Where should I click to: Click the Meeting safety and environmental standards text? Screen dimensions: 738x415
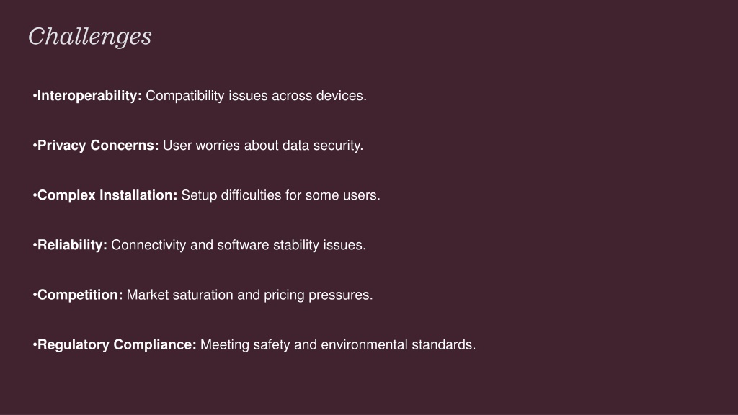(x=338, y=345)
